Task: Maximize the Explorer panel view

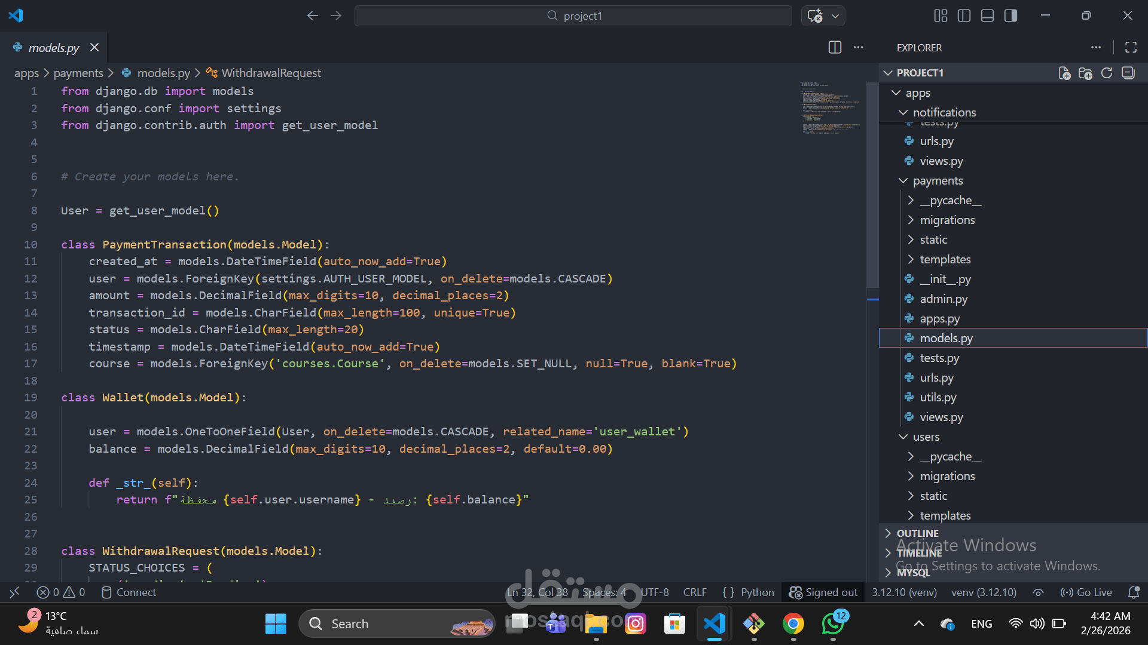Action: 1131,47
